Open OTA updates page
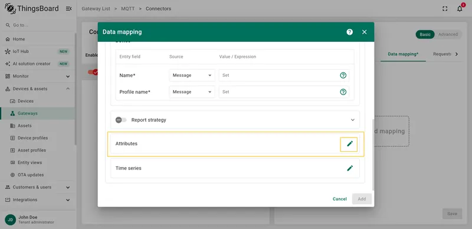This screenshot has width=472, height=229. coord(38,175)
